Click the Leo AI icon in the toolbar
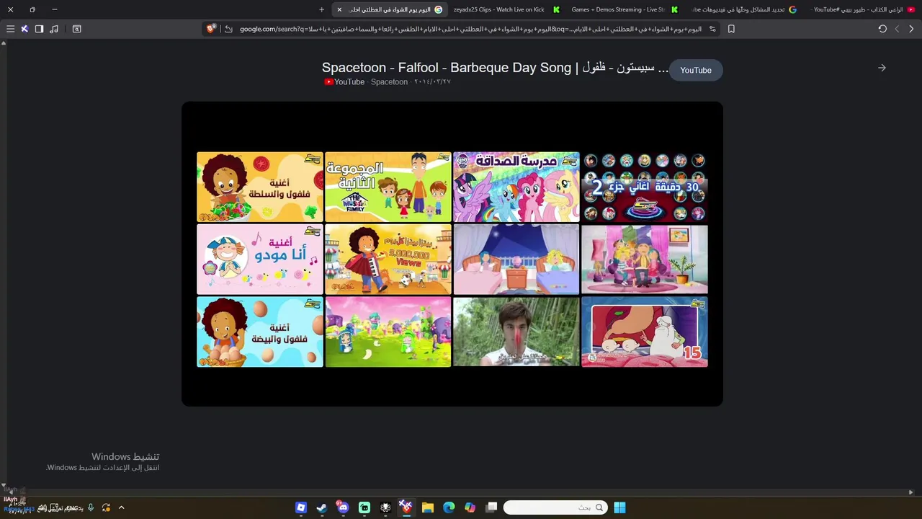Screen dimensions: 922x519 point(24,29)
